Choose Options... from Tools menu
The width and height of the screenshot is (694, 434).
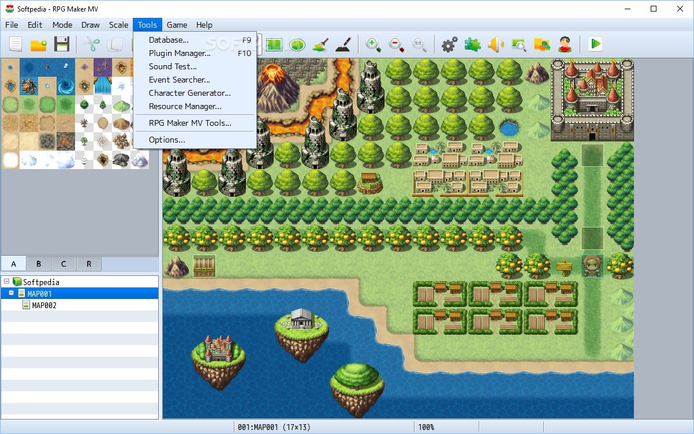[x=195, y=140]
